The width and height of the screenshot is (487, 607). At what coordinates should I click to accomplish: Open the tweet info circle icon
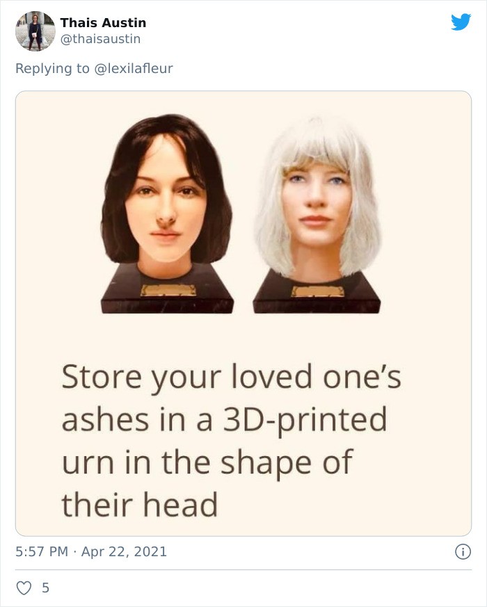tap(463, 551)
